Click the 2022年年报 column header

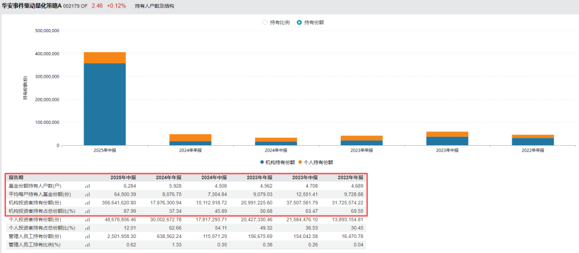[351, 177]
